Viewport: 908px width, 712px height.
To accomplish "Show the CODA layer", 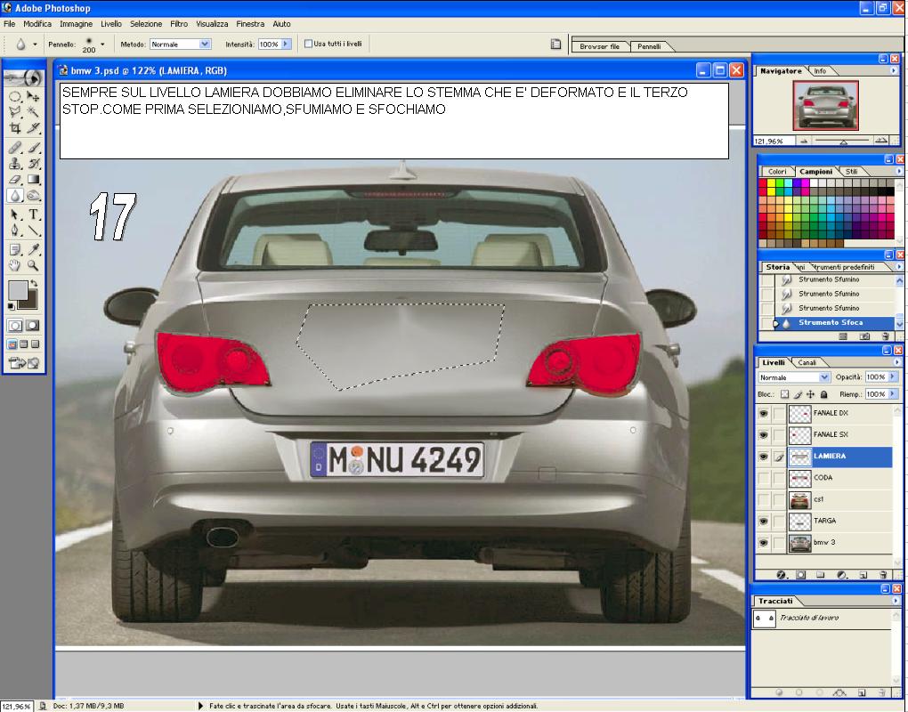I will click(763, 478).
